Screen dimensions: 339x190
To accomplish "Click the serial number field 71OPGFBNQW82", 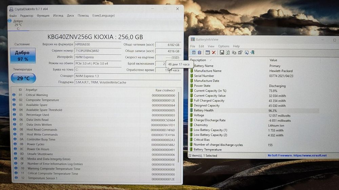I will point(98,51).
